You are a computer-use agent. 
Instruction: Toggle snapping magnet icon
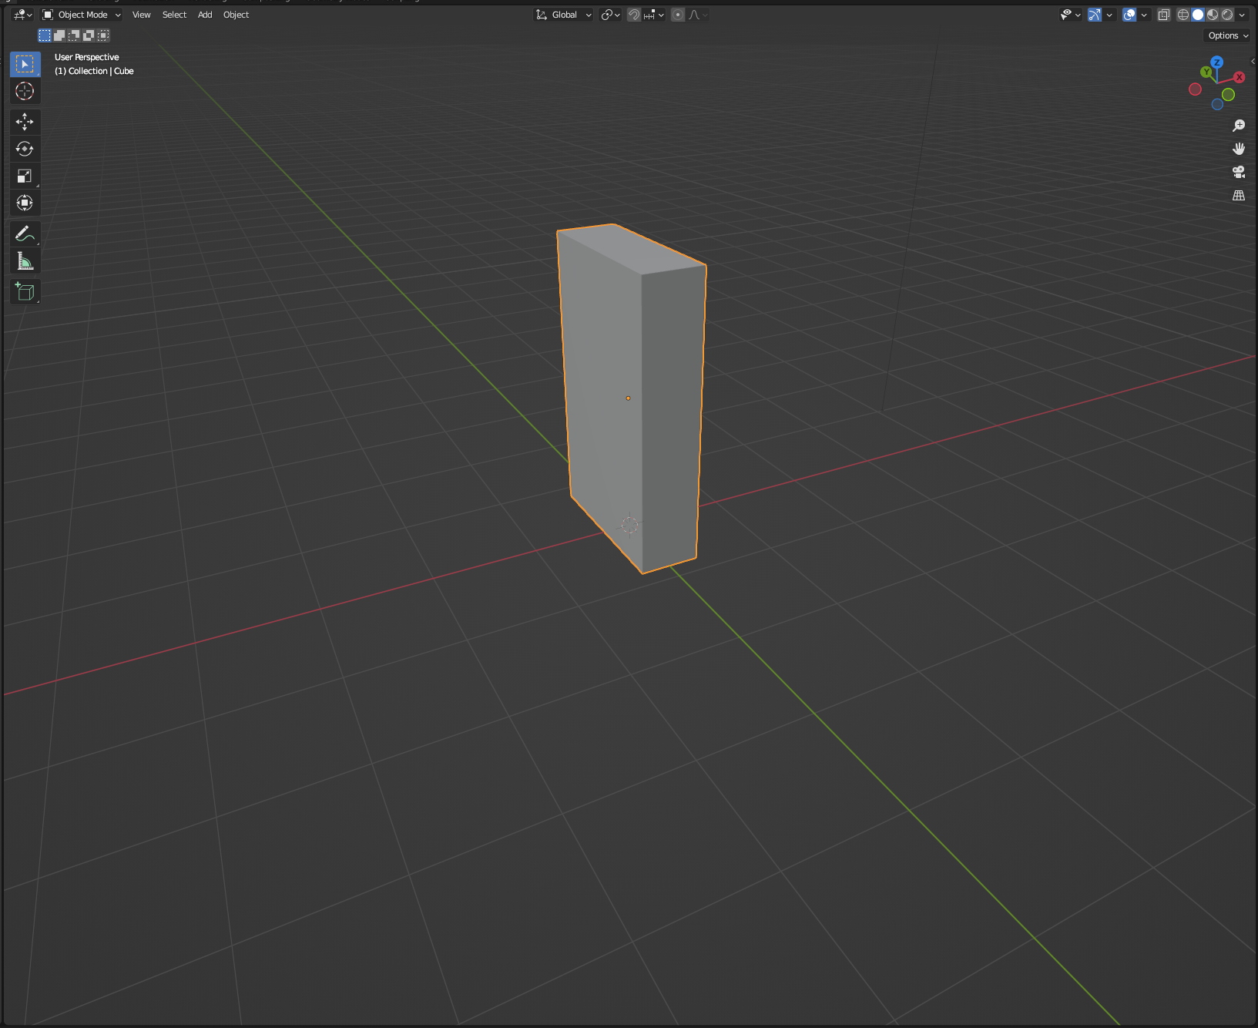[x=633, y=15]
